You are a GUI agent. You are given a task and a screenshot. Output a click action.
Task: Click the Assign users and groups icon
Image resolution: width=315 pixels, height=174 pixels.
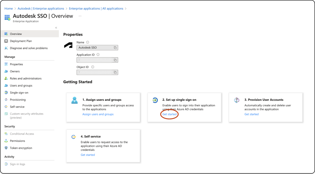pyautogui.click(x=74, y=100)
